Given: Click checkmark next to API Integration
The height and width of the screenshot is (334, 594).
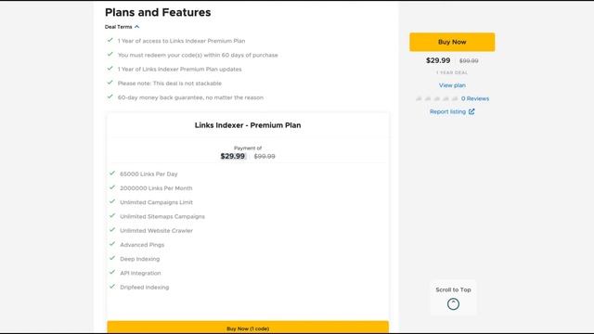Looking at the screenshot, I should pos(112,272).
